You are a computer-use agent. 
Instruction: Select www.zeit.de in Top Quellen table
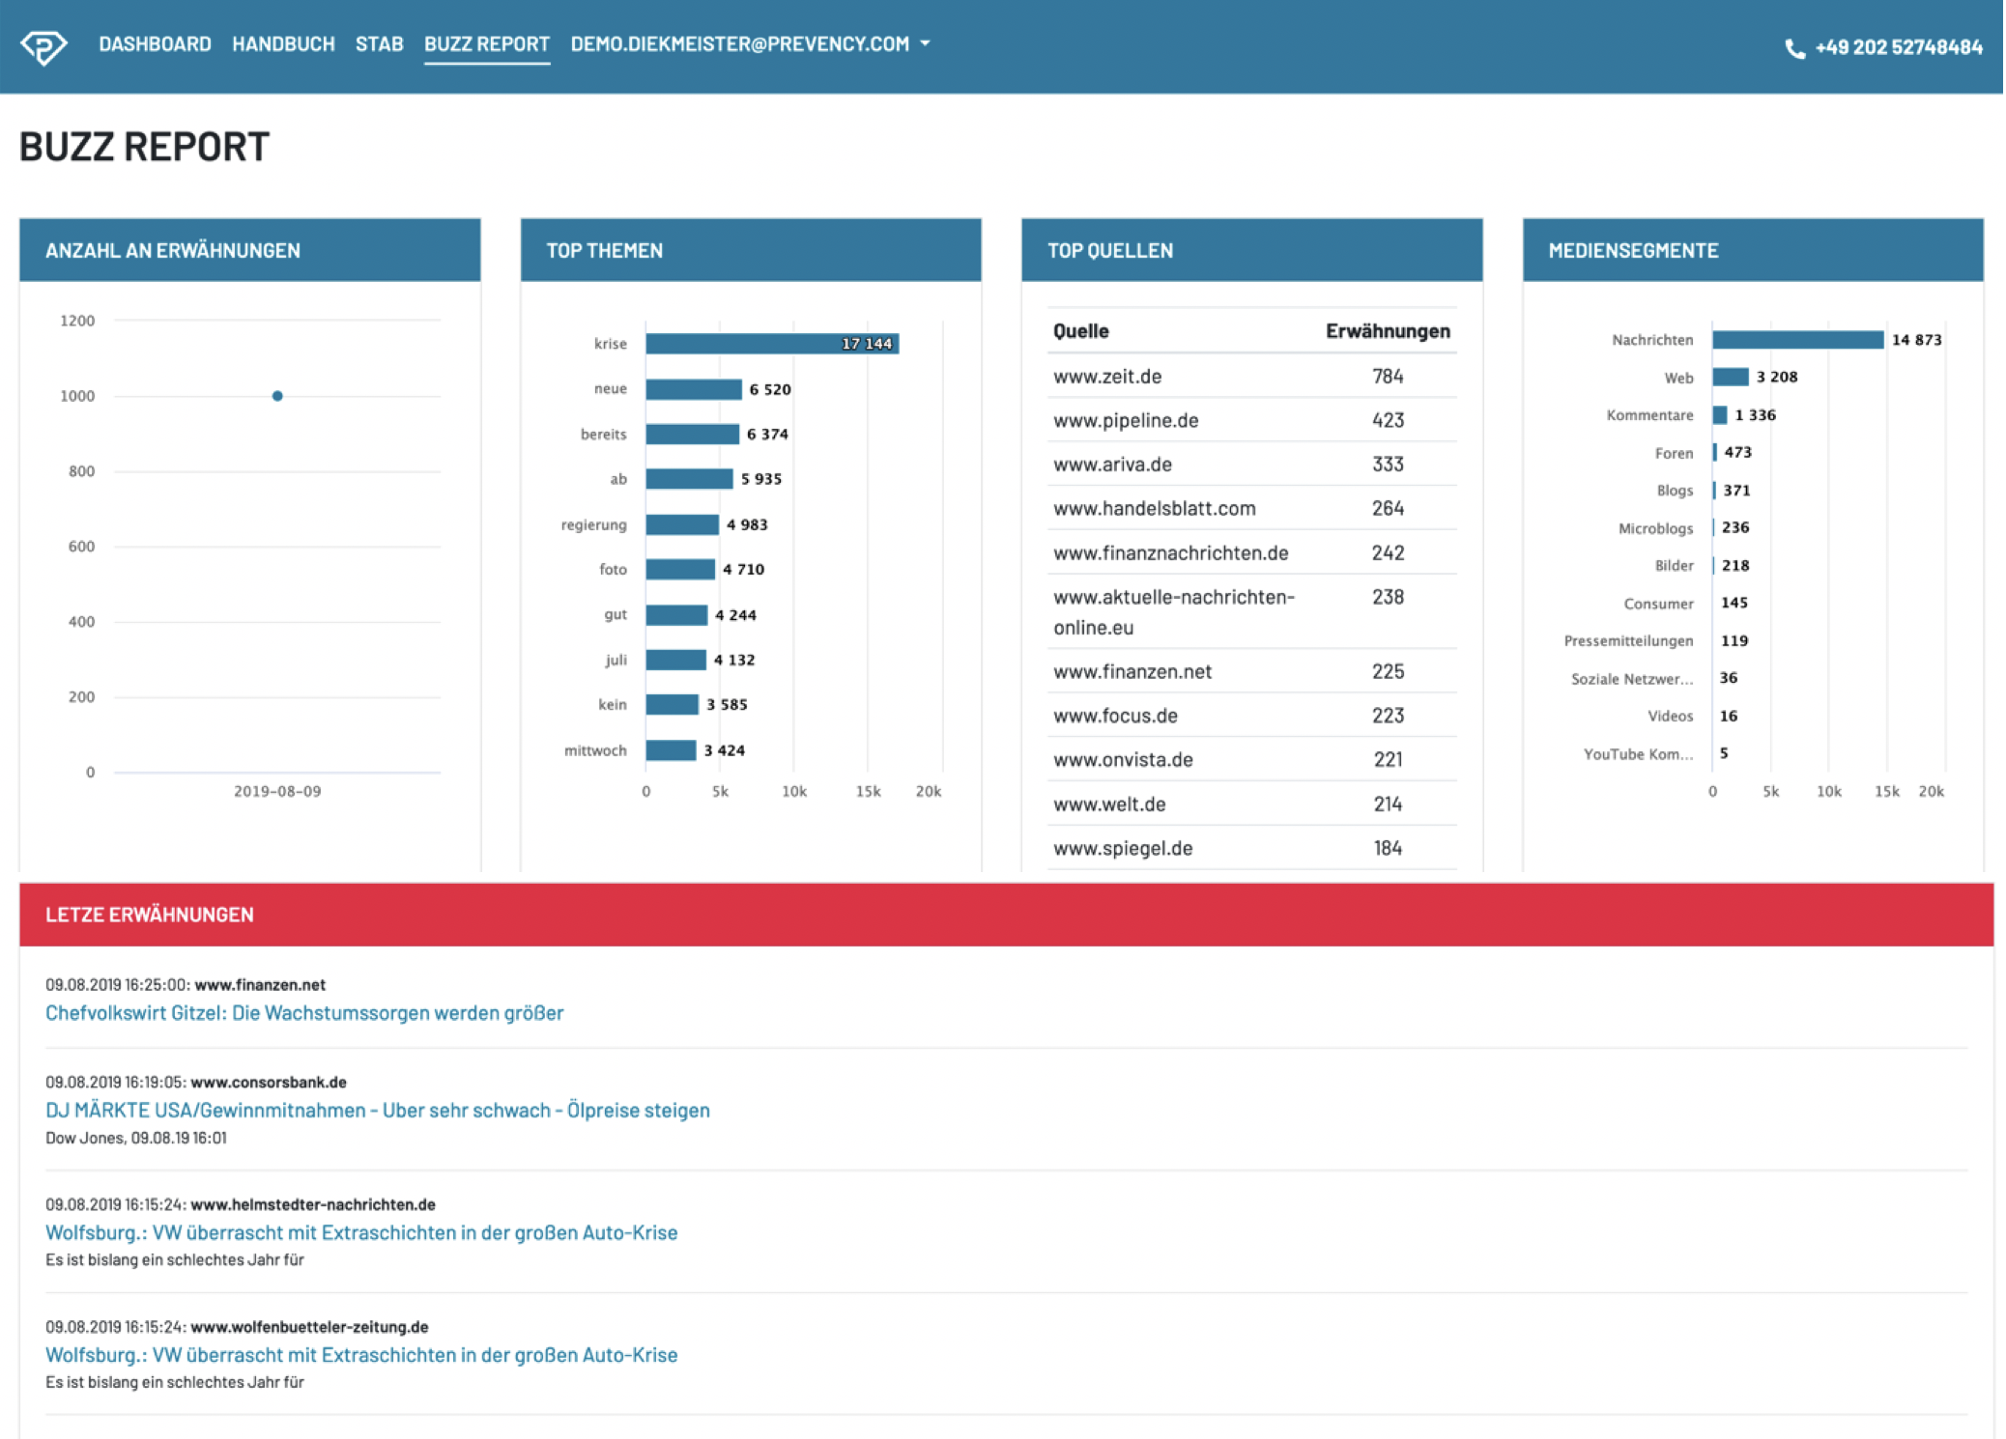pos(1107,376)
